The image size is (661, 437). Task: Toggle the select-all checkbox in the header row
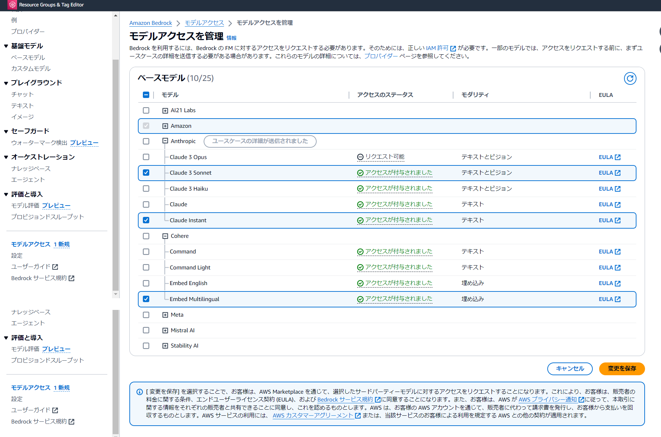point(146,95)
